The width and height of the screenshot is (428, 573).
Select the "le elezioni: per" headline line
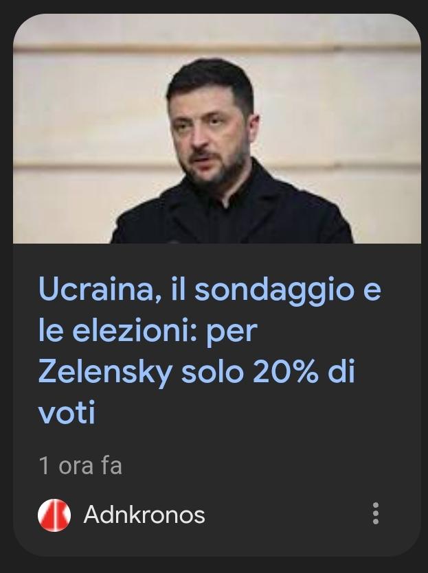pos(148,331)
